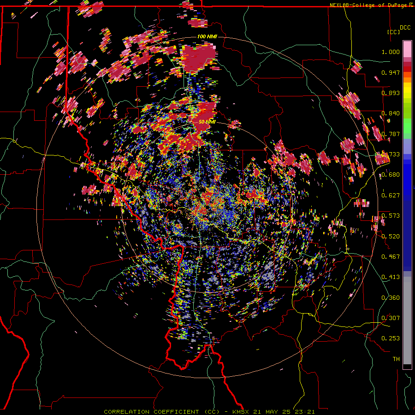415x415 pixels.
Task: Click the 21 MAY 25 date text
Action: (273, 412)
